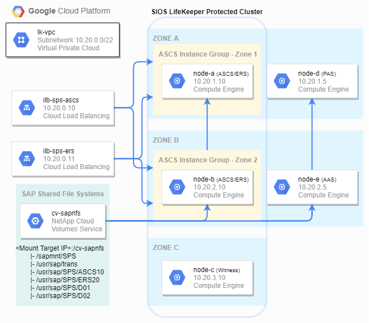This screenshot has width=369, height=323.
Task: Click the 'node-d (PAS)' label
Action: 317,74
